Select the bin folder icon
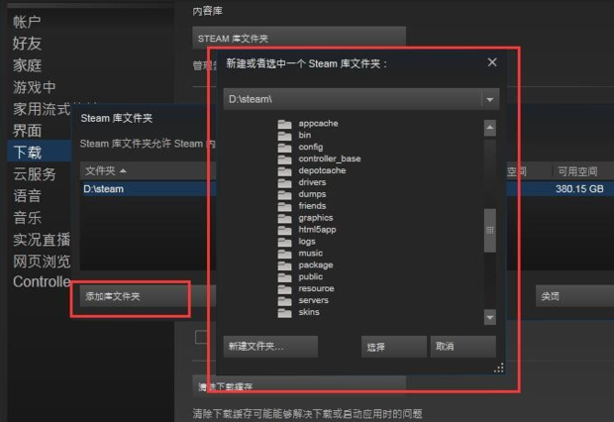The image size is (614, 422). (x=284, y=136)
